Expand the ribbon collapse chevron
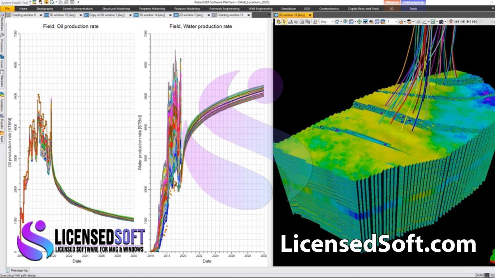 tap(493, 8)
